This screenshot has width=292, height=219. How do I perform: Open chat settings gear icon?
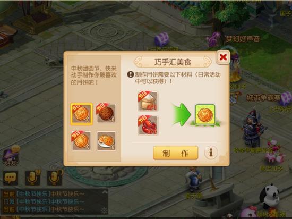coord(104,210)
